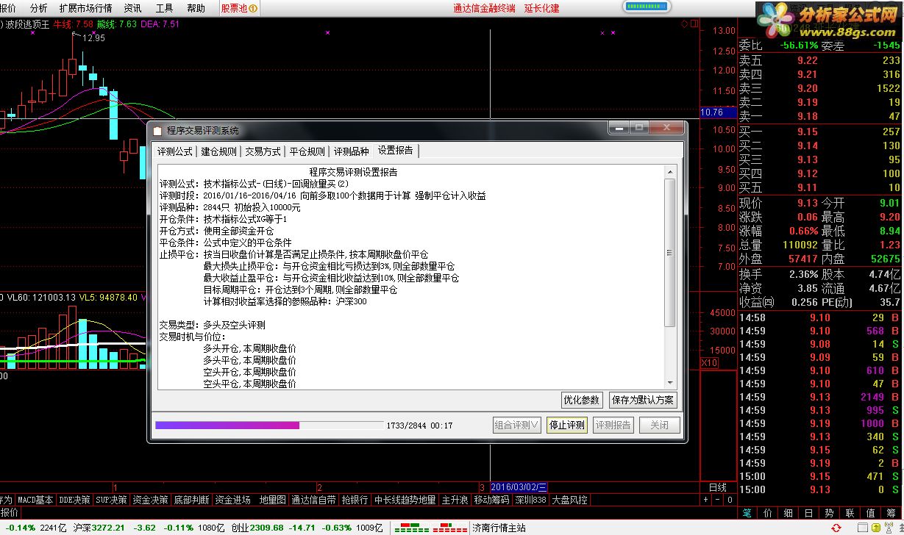Viewport: 904px width, 535px height.
Task: Click the chart reset 0 button
Action: 730,500
